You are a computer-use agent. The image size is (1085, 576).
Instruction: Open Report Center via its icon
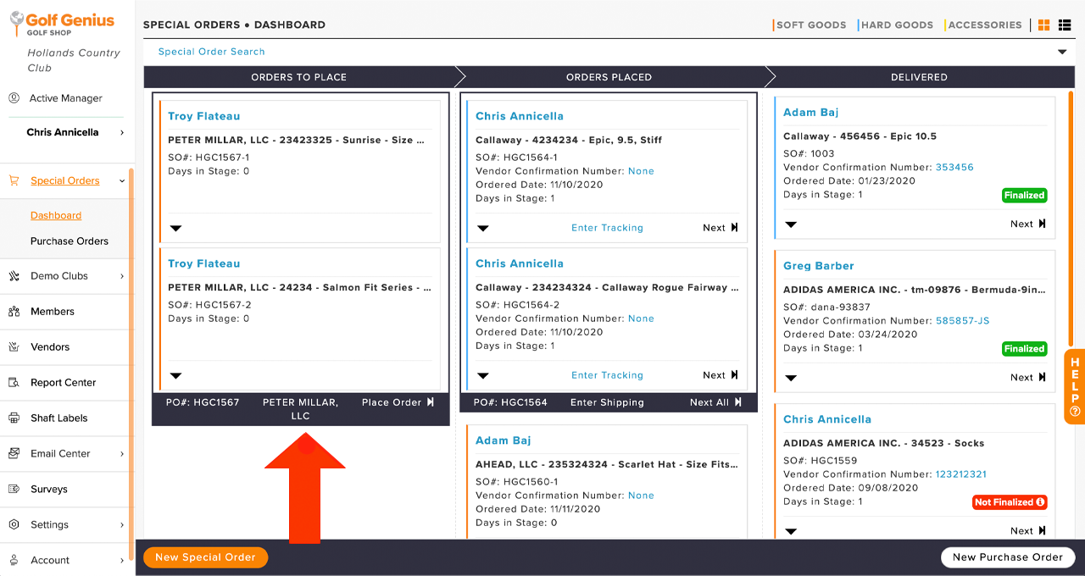14,382
